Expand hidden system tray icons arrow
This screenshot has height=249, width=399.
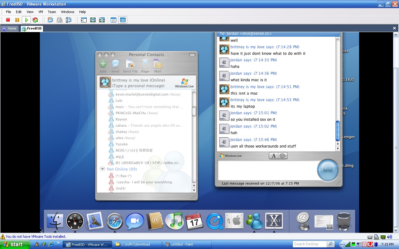pyautogui.click(x=341, y=244)
